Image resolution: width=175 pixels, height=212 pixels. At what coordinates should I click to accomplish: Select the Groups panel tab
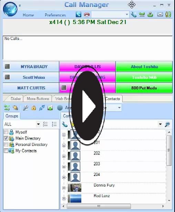[12, 116]
